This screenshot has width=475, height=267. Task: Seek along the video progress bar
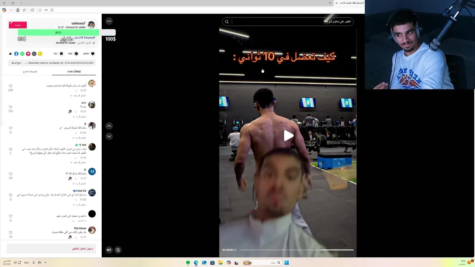pos(297,250)
